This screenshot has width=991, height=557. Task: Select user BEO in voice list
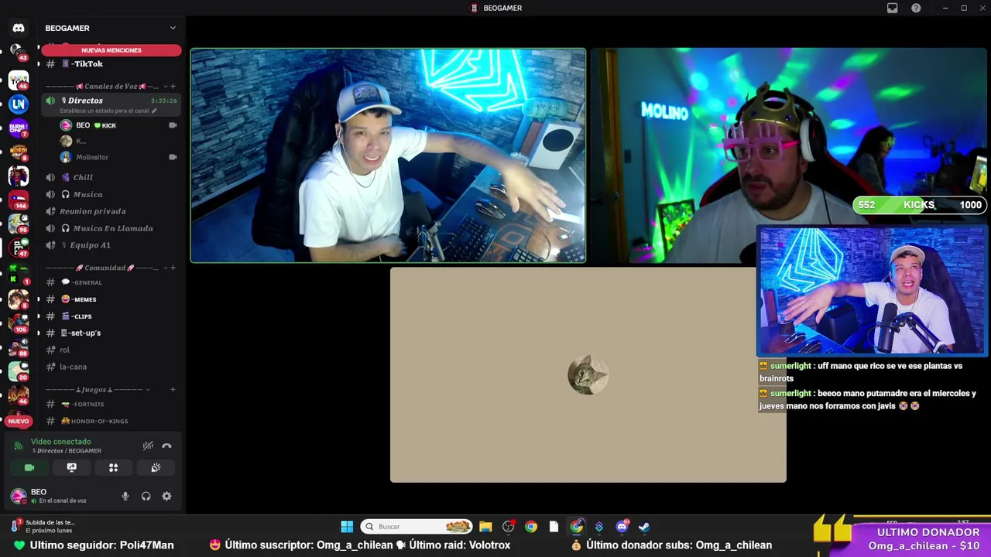pyautogui.click(x=118, y=125)
